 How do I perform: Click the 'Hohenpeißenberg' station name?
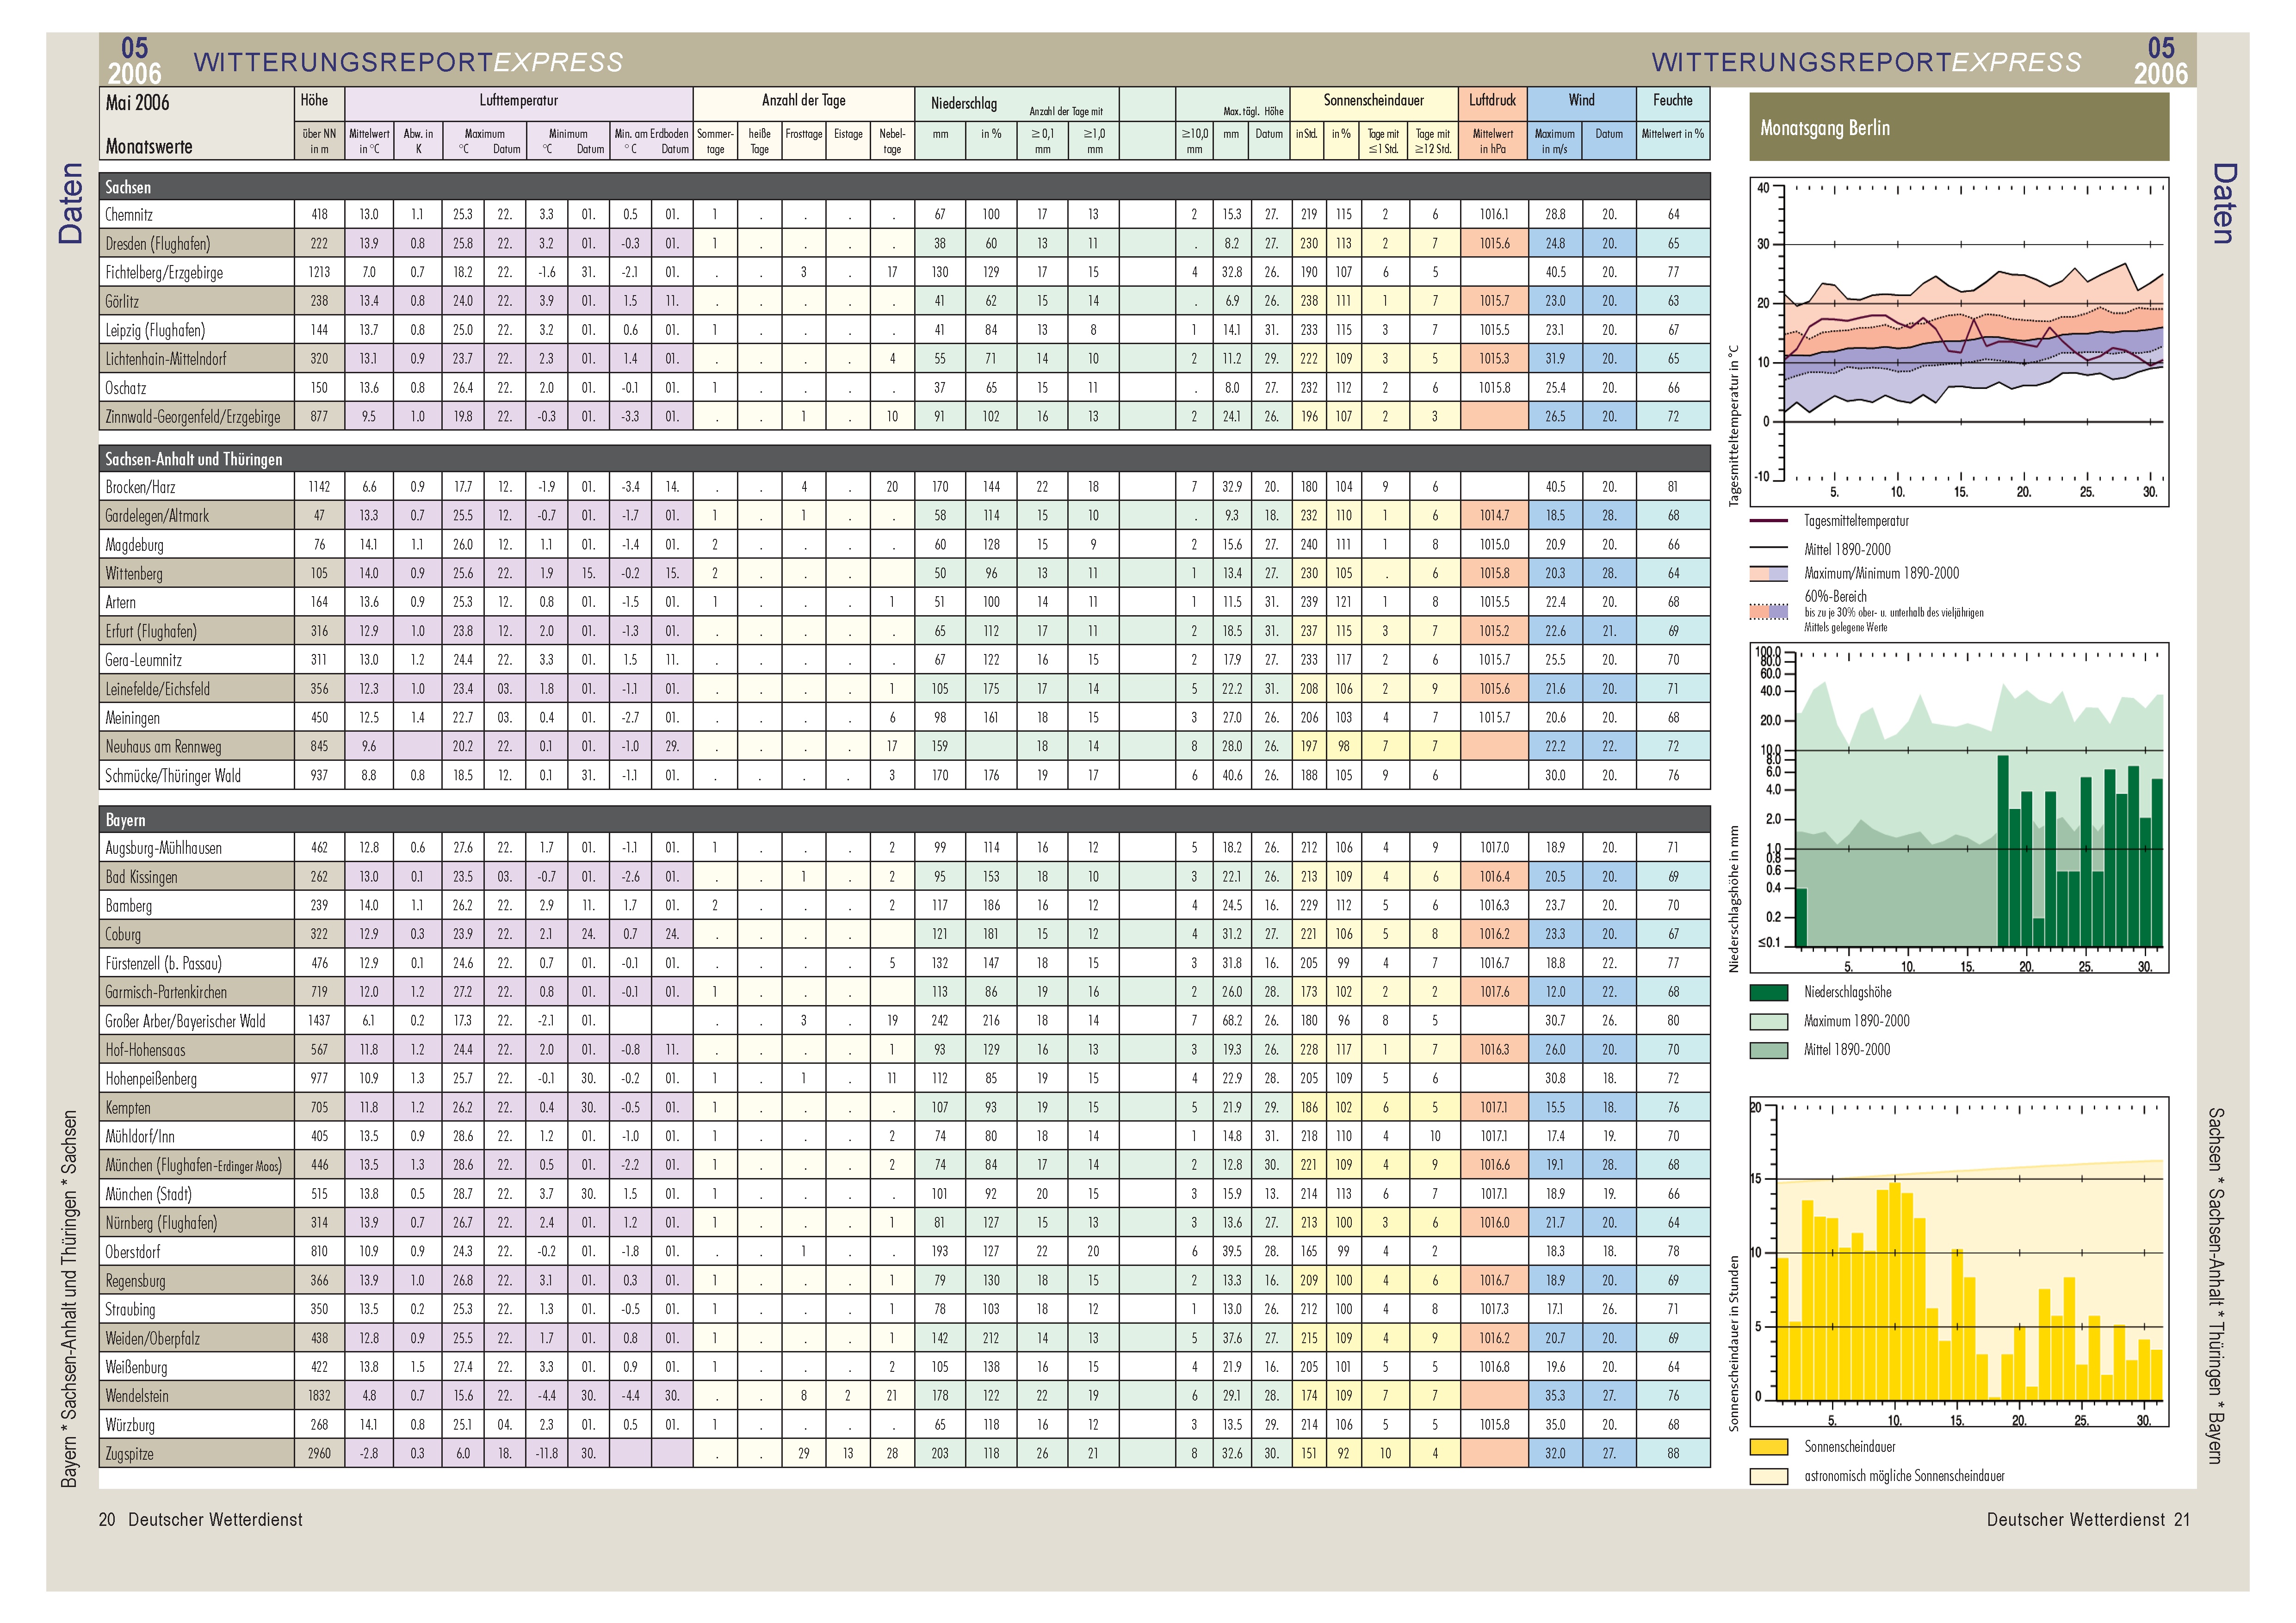(x=151, y=1079)
